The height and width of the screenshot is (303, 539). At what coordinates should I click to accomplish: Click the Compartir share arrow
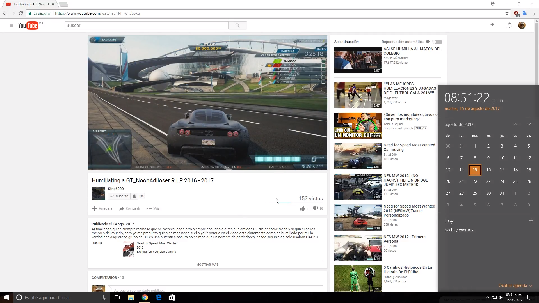pos(122,208)
